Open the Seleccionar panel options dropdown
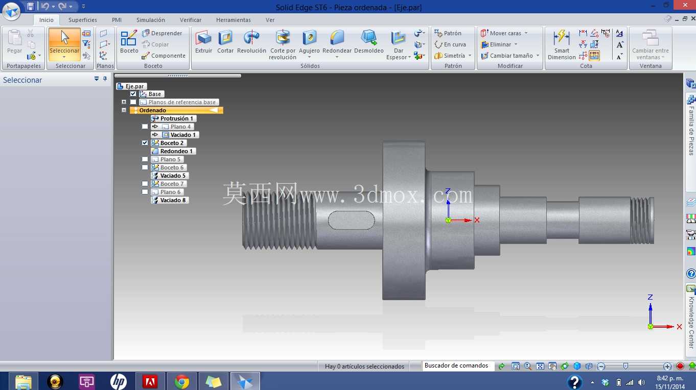This screenshot has width=696, height=390. pyautogui.click(x=97, y=79)
